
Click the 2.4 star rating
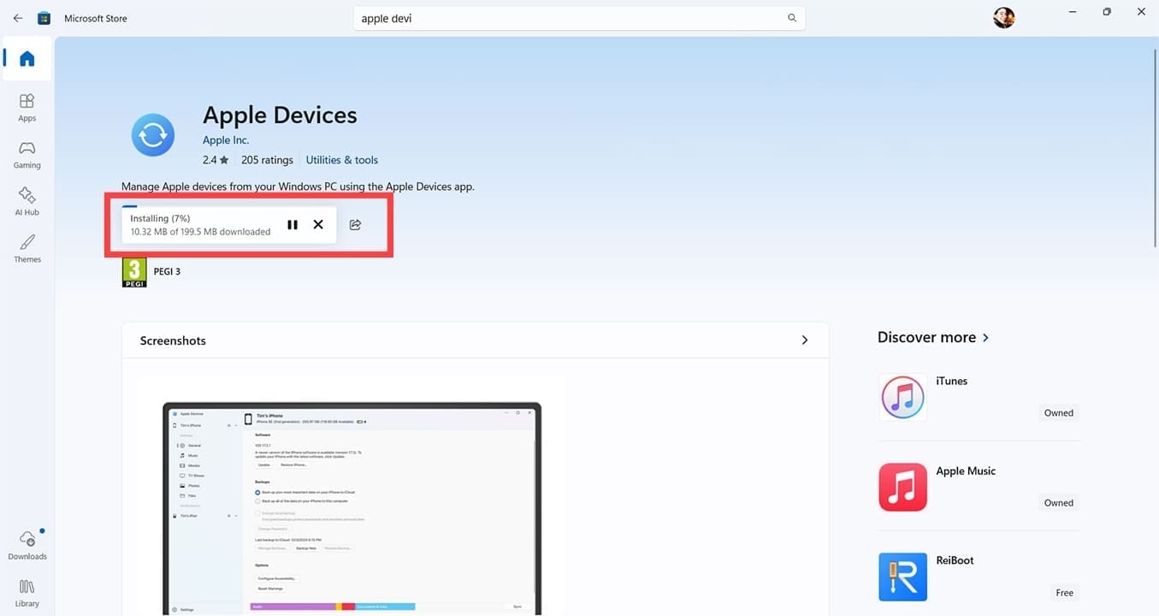(216, 160)
